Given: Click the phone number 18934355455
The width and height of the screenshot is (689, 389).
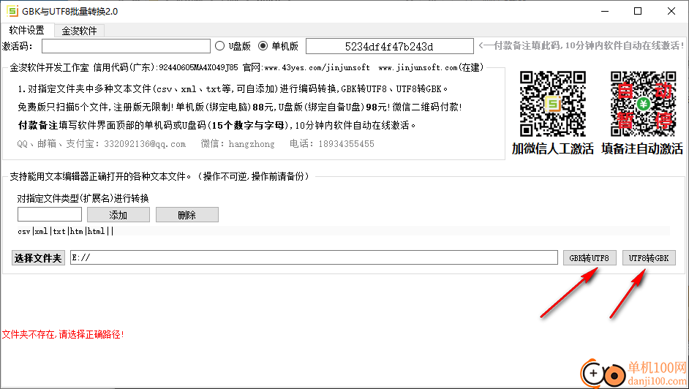Looking at the screenshot, I should click(x=346, y=144).
